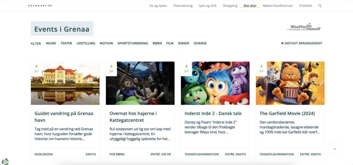Viewport: 353px width, 165px height.
Task: Click the FOR BØRN category label
Action: (117, 154)
